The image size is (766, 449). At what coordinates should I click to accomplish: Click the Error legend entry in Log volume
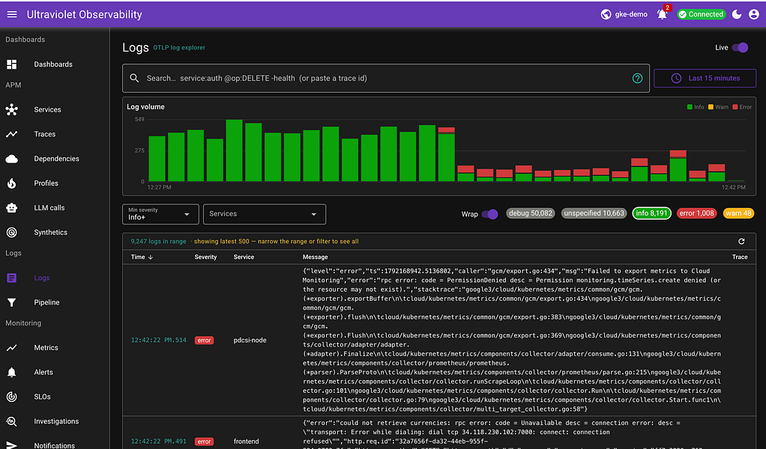[742, 107]
